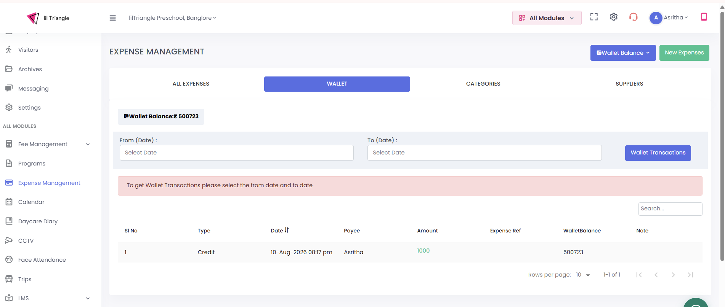The image size is (725, 307).
Task: Click the WalletBalance column header
Action: tap(582, 231)
